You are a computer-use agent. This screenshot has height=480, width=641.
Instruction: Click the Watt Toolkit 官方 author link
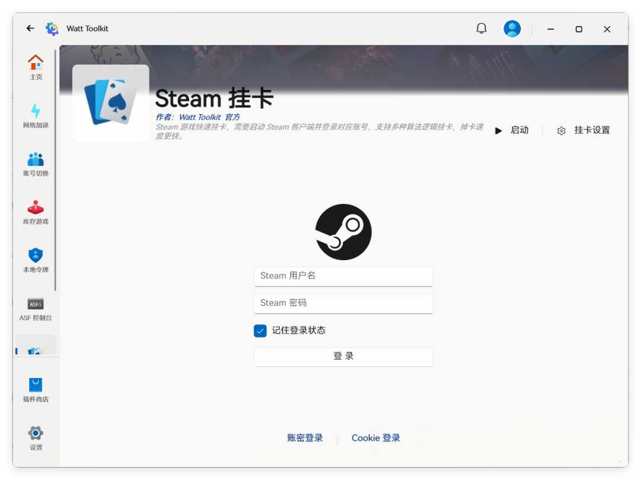pyautogui.click(x=209, y=117)
